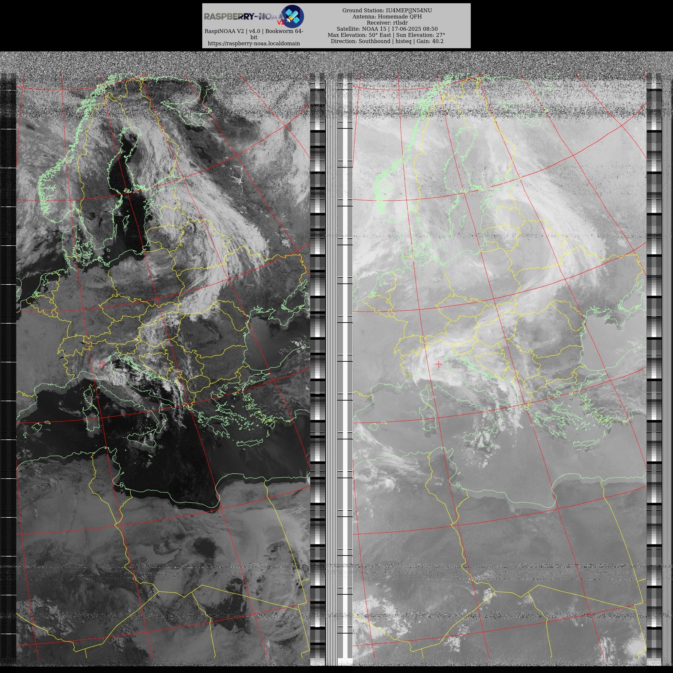
Task: Click 'Satellite: NOAA 15 | 17-06-2025 08:50' text
Action: tap(387, 29)
